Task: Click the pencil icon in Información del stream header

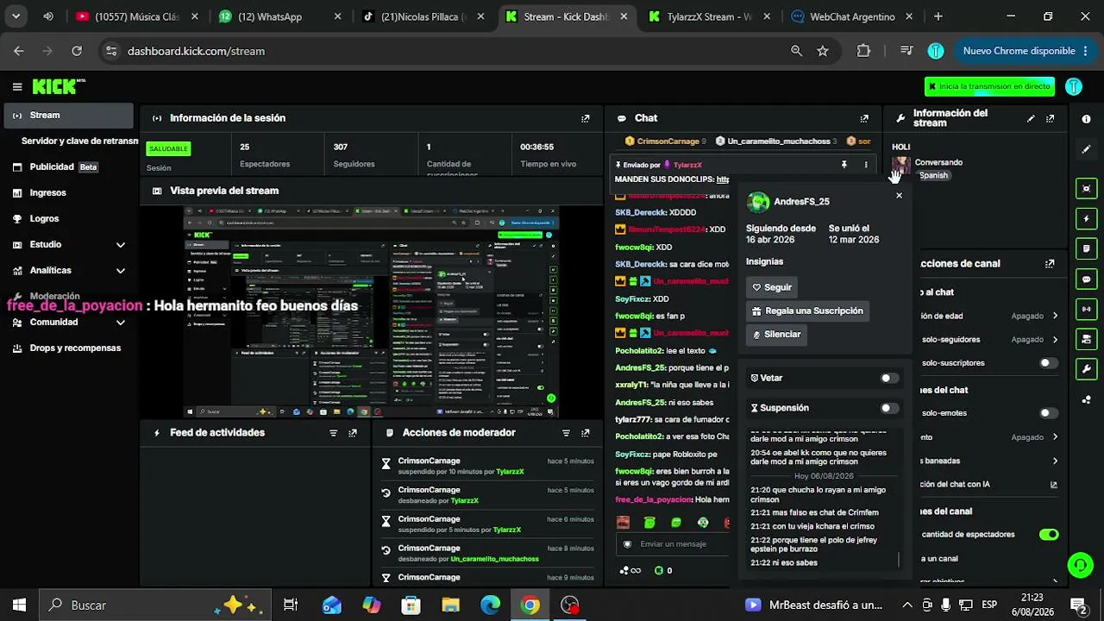Action: click(1031, 118)
